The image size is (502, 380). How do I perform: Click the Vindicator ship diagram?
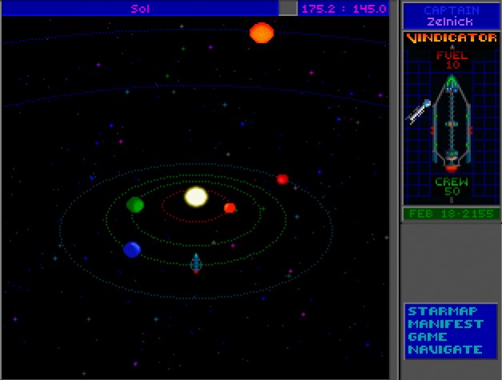tap(452, 123)
